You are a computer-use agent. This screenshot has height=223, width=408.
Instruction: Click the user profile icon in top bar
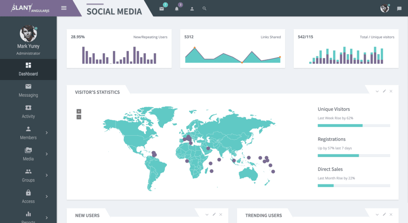(192, 8)
